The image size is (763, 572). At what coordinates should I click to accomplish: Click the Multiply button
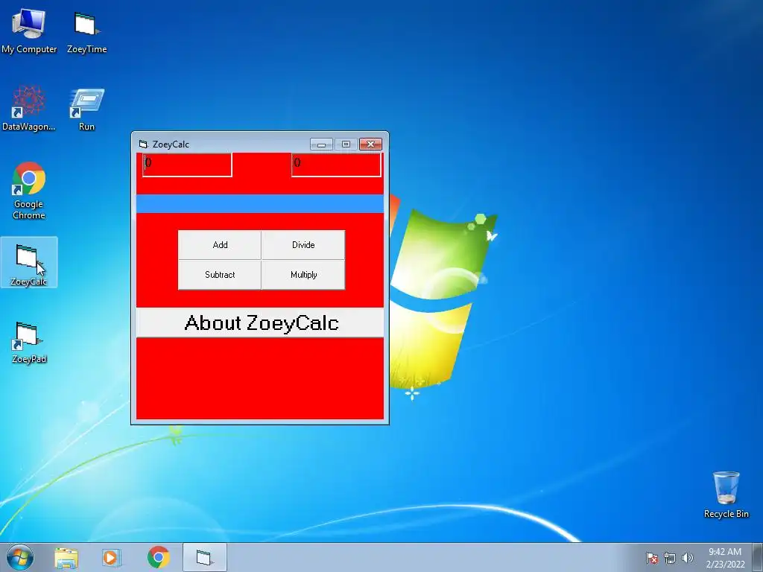[x=303, y=275]
